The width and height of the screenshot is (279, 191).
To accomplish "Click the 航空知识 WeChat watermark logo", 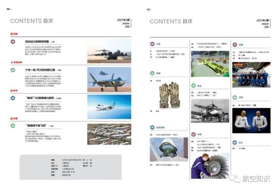I will point(250,178).
